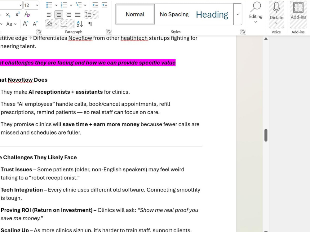
Task: Toggle subscript formatting
Action: (8, 15)
